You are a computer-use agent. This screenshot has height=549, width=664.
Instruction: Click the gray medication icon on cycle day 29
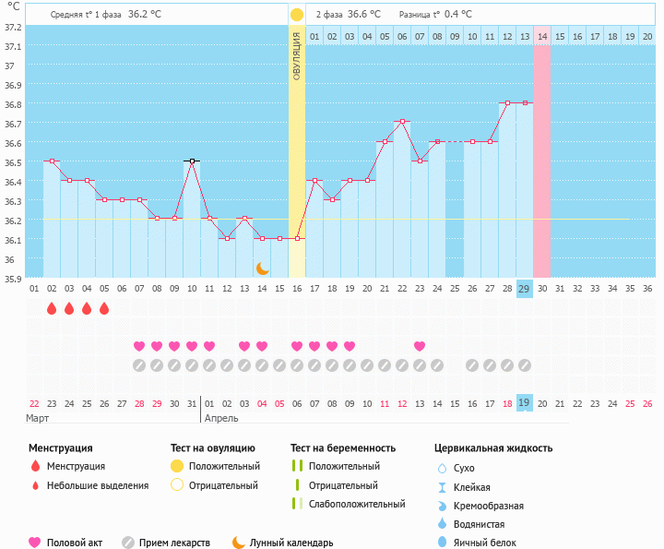pyautogui.click(x=524, y=365)
